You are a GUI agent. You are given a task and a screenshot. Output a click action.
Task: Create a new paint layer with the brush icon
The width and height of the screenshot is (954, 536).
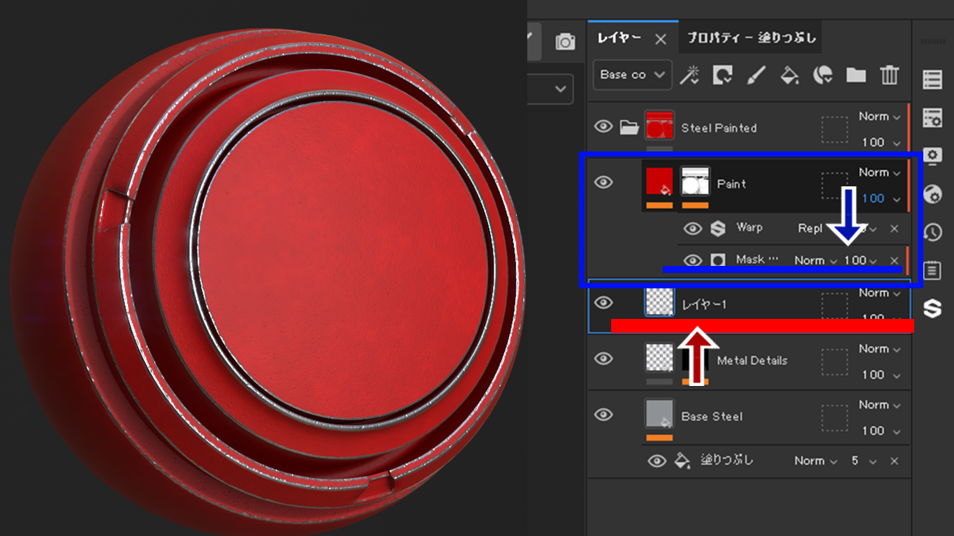coord(756,75)
